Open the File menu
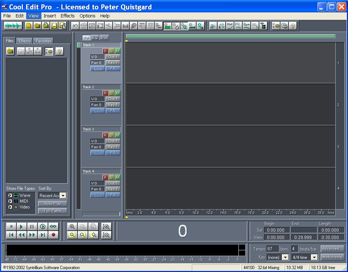The image size is (348, 272). [x=7, y=16]
